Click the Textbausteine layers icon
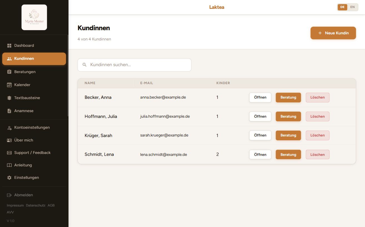 tap(9, 98)
